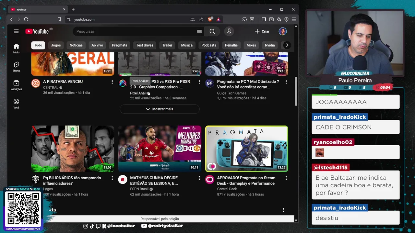Open options for PS5 vs PS5 Pro video
The height and width of the screenshot is (233, 415).
[199, 82]
